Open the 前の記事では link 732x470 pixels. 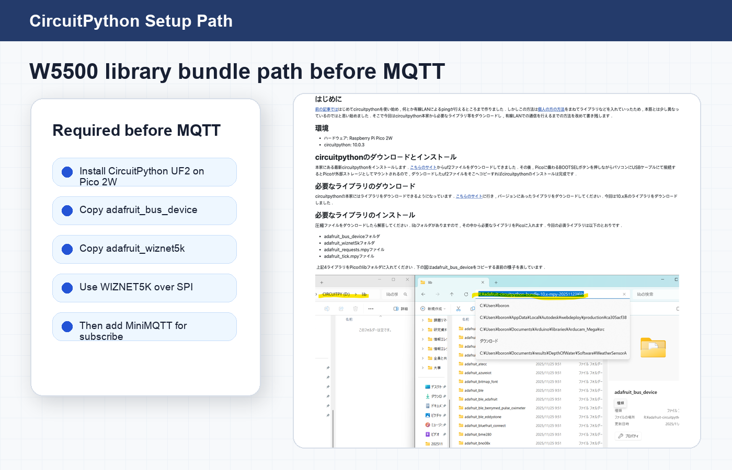tap(326, 110)
